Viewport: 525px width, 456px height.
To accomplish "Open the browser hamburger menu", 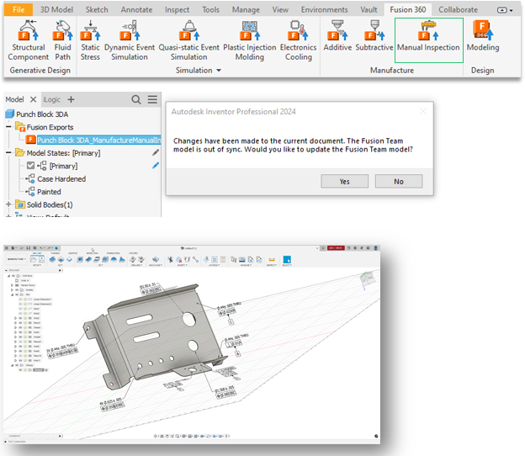I will click(x=152, y=99).
